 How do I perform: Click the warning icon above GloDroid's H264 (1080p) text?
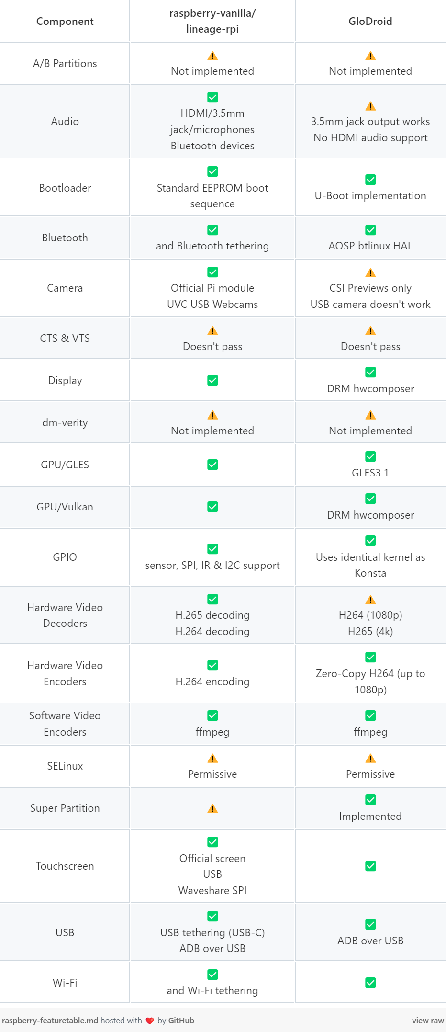click(x=370, y=600)
